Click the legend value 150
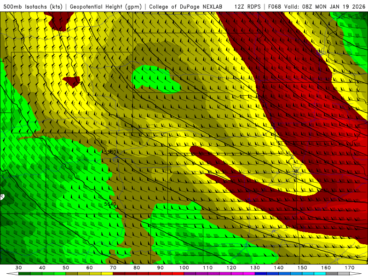The image size is (368, 276). [x=302, y=268]
